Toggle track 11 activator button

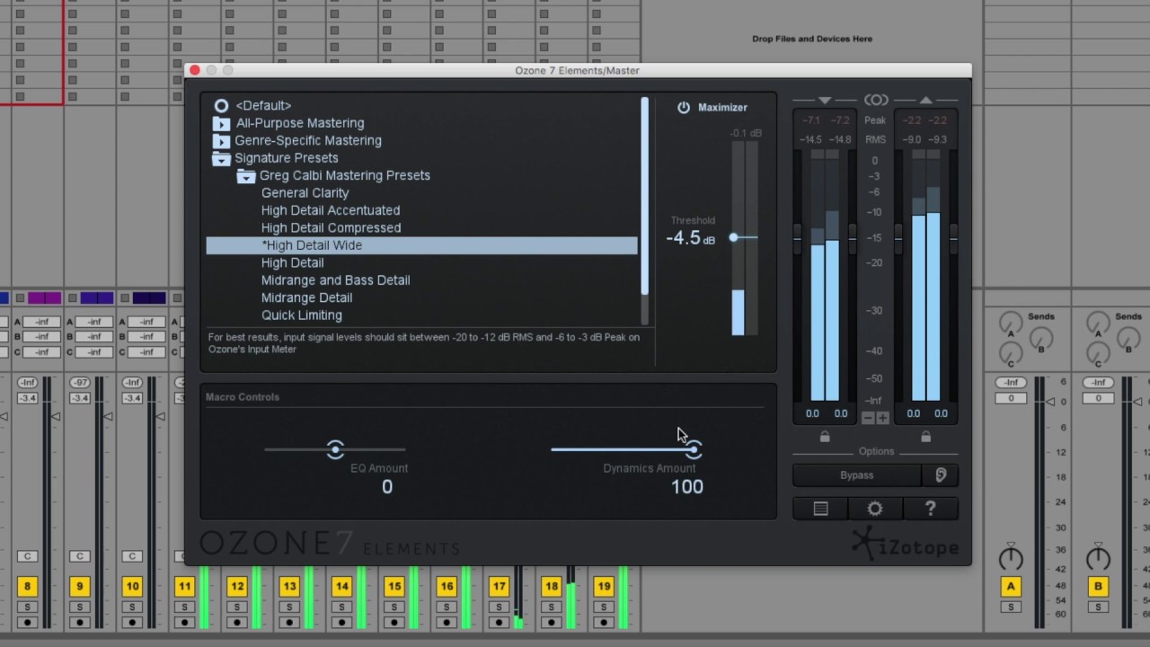pyautogui.click(x=184, y=586)
